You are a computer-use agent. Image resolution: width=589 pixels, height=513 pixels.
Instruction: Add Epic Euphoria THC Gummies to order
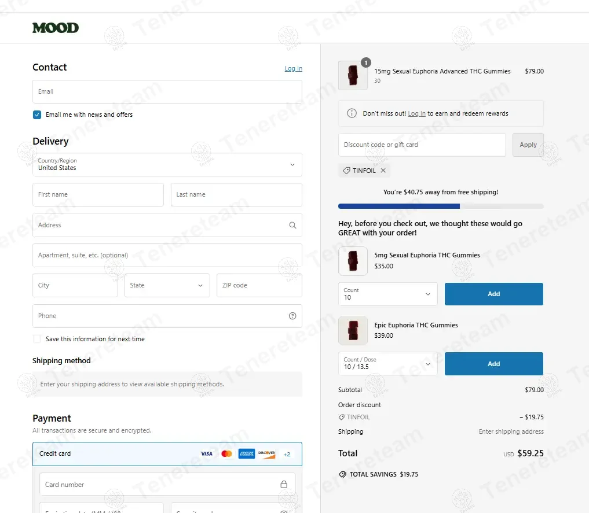(493, 364)
